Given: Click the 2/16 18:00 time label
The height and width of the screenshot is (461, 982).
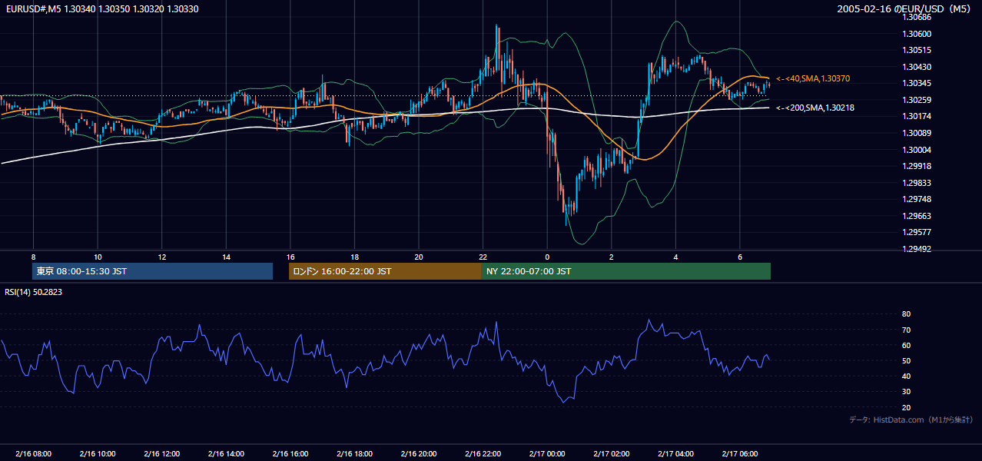Looking at the screenshot, I should (354, 453).
